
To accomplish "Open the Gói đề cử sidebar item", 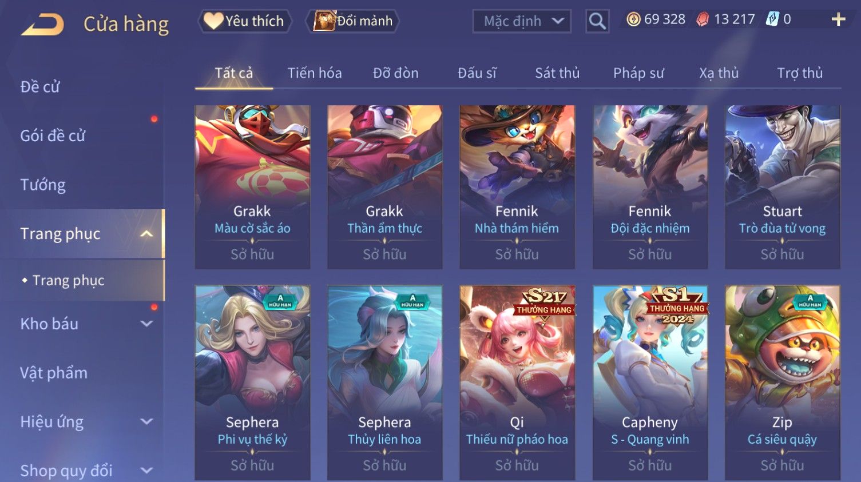I will [53, 136].
